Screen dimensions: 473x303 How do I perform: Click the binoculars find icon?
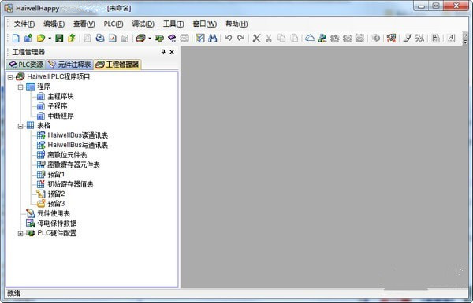212,39
